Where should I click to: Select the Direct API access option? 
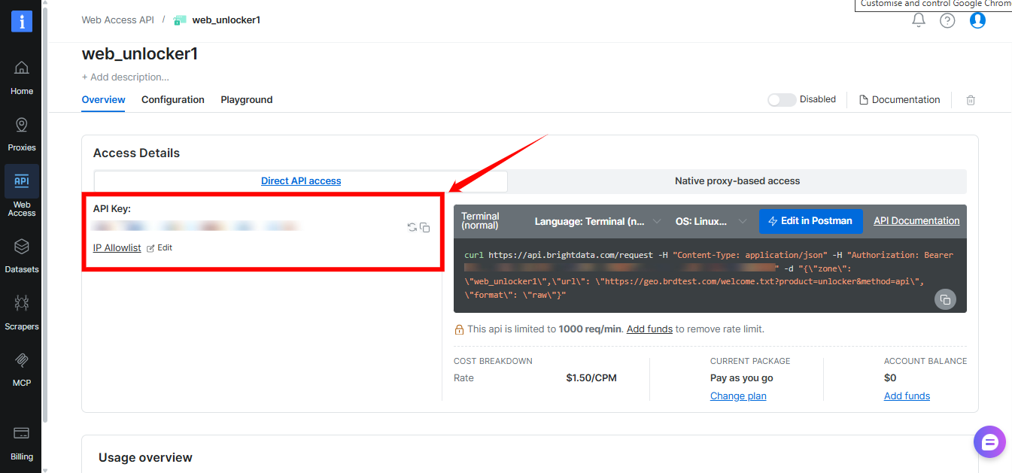pos(300,180)
